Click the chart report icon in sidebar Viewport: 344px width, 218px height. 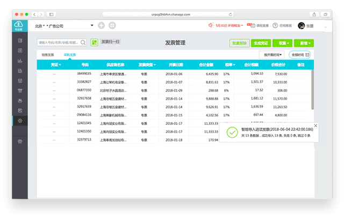pyautogui.click(x=20, y=60)
